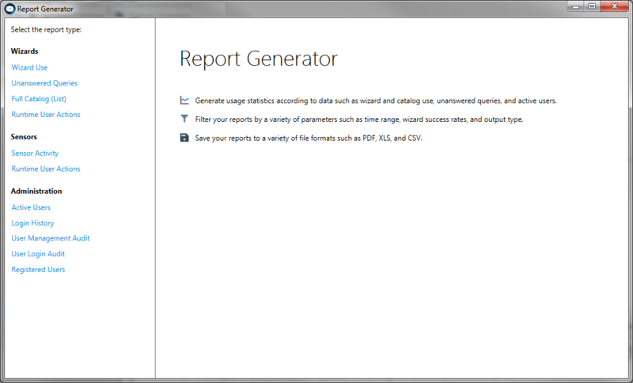This screenshot has width=633, height=383.
Task: Click the Report Generator page heading
Action: point(258,59)
